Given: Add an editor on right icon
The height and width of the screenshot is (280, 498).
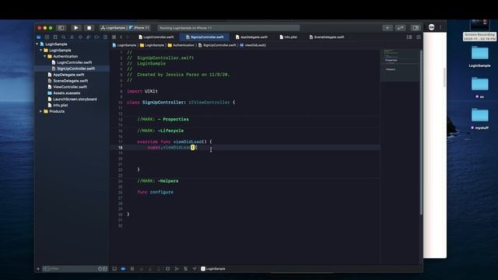Looking at the screenshot, I should pos(419,37).
